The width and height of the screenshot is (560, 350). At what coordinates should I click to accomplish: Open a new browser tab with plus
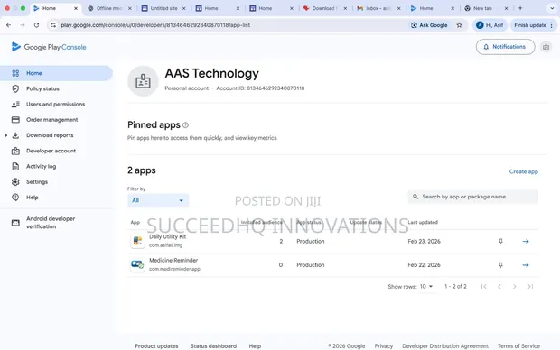pyautogui.click(x=520, y=8)
